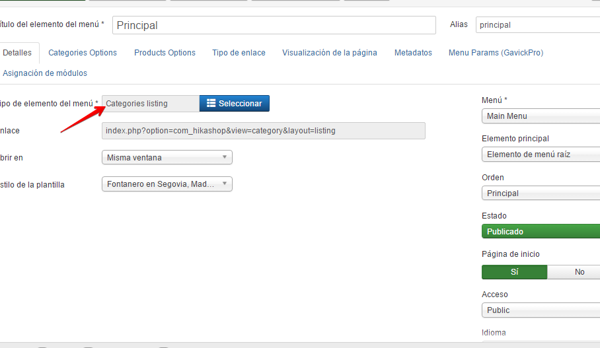This screenshot has width=600, height=348.
Task: Click the Idioma label
Action: click(x=494, y=333)
